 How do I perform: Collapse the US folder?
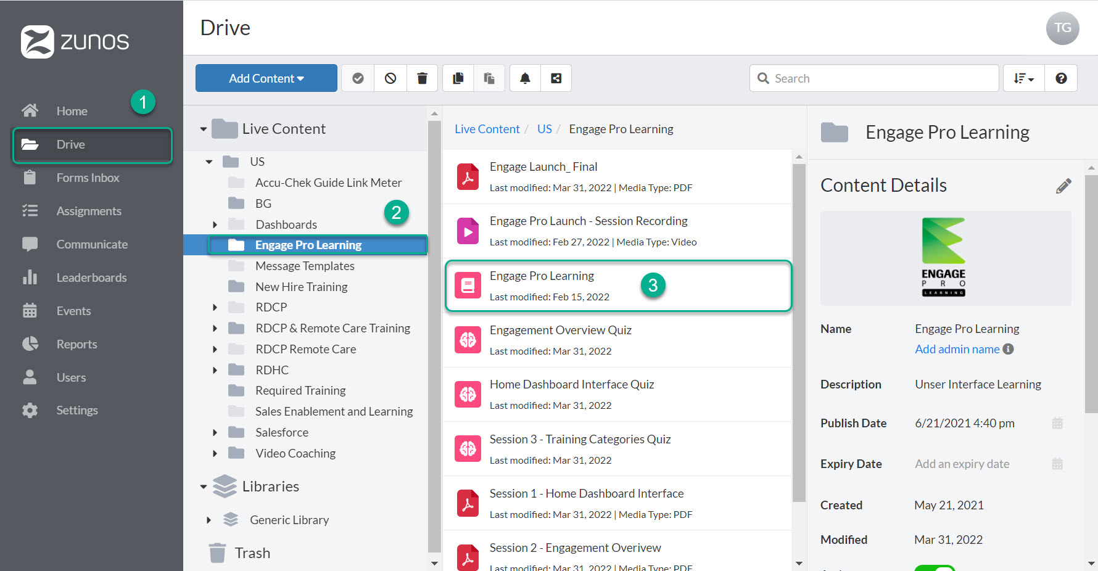[x=209, y=162]
